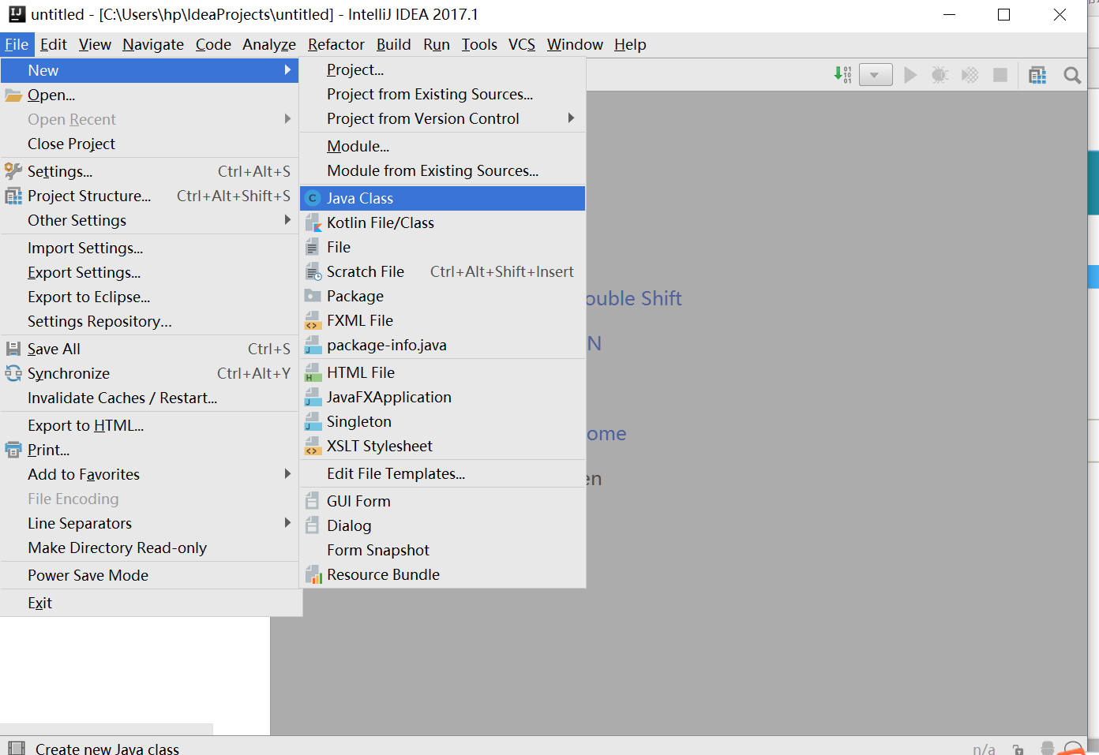Create a Resource Bundle
Viewport: 1099px width, 755px height.
(442, 574)
